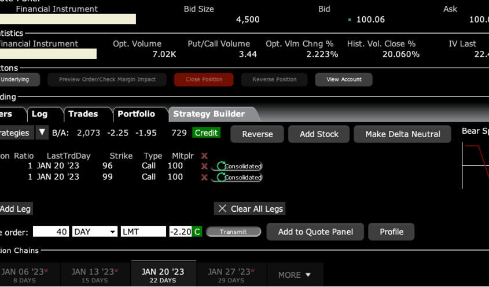The width and height of the screenshot is (489, 287).
Task: Switch to the Trades tab
Action: [x=83, y=114]
